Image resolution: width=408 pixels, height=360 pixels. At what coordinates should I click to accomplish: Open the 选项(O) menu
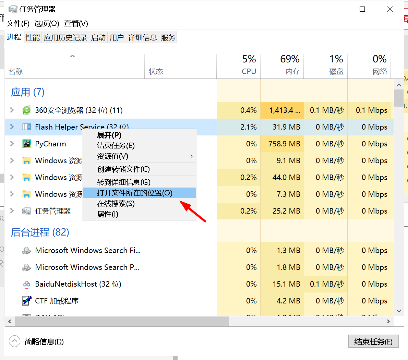47,23
